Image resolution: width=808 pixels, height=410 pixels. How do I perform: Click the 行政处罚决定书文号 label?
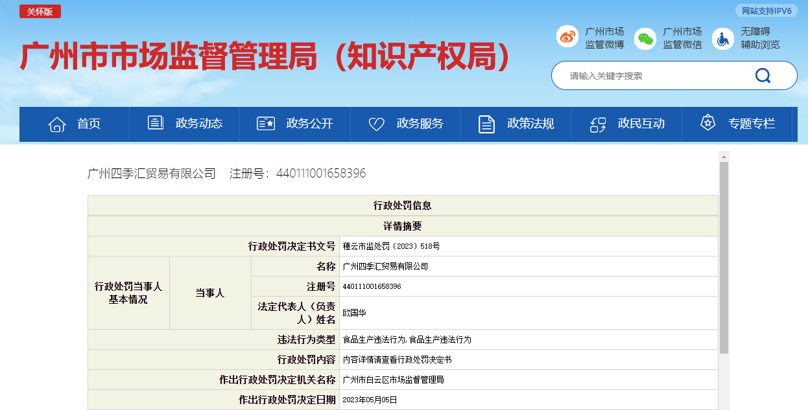[292, 246]
